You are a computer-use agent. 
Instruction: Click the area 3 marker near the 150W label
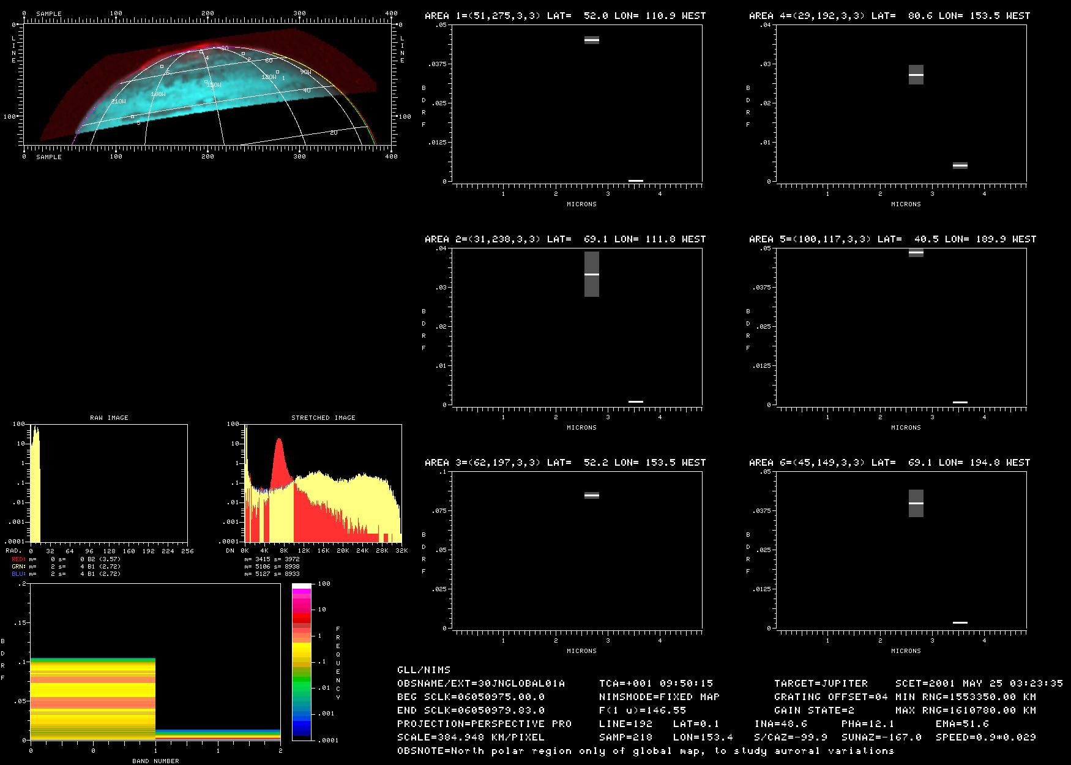pos(206,81)
